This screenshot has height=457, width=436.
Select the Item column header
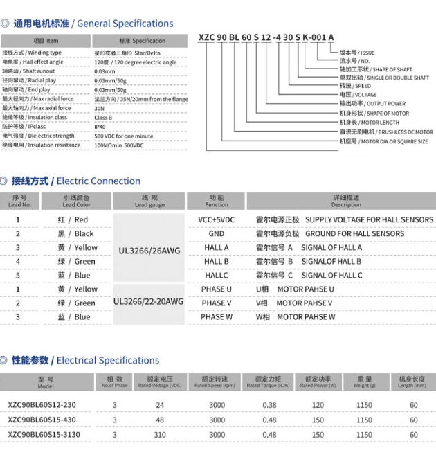[x=46, y=41]
